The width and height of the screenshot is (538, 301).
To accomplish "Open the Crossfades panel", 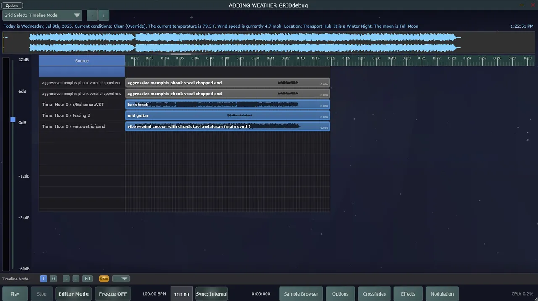I will click(x=374, y=294).
